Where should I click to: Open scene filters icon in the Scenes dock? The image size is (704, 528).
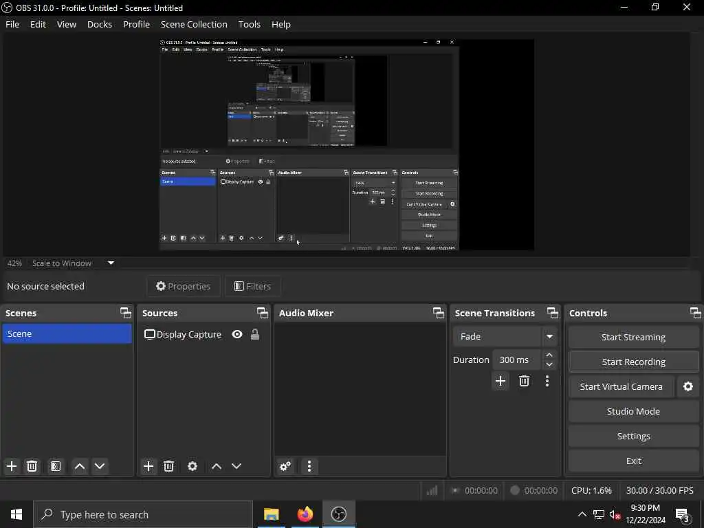(x=56, y=466)
